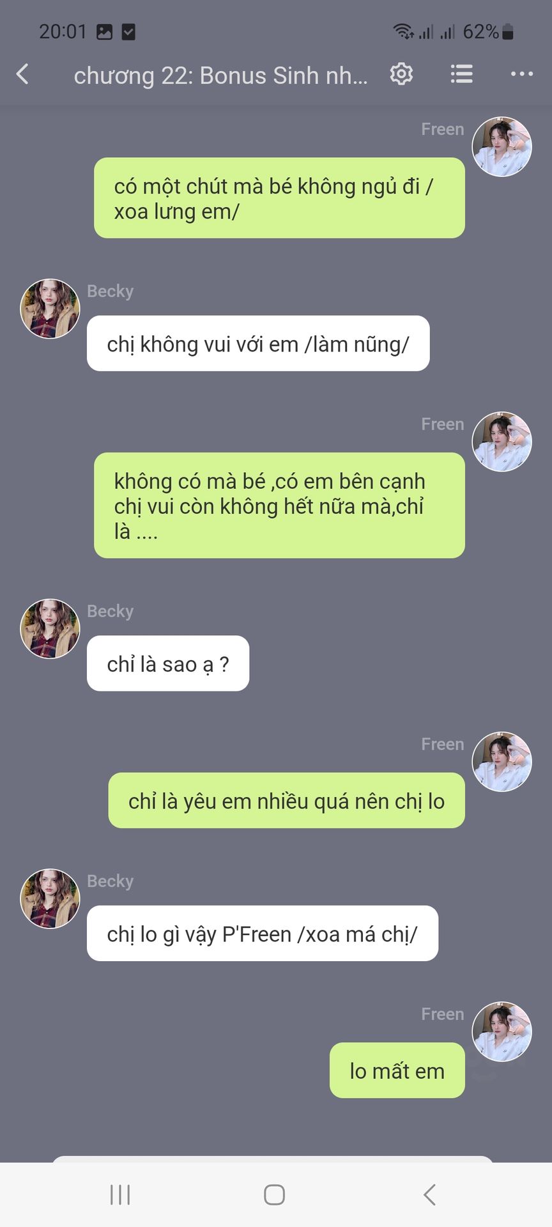The height and width of the screenshot is (1227, 552).
Task: Tap Becky's avatar beside 'chị không vui với em'
Action: pos(50,309)
